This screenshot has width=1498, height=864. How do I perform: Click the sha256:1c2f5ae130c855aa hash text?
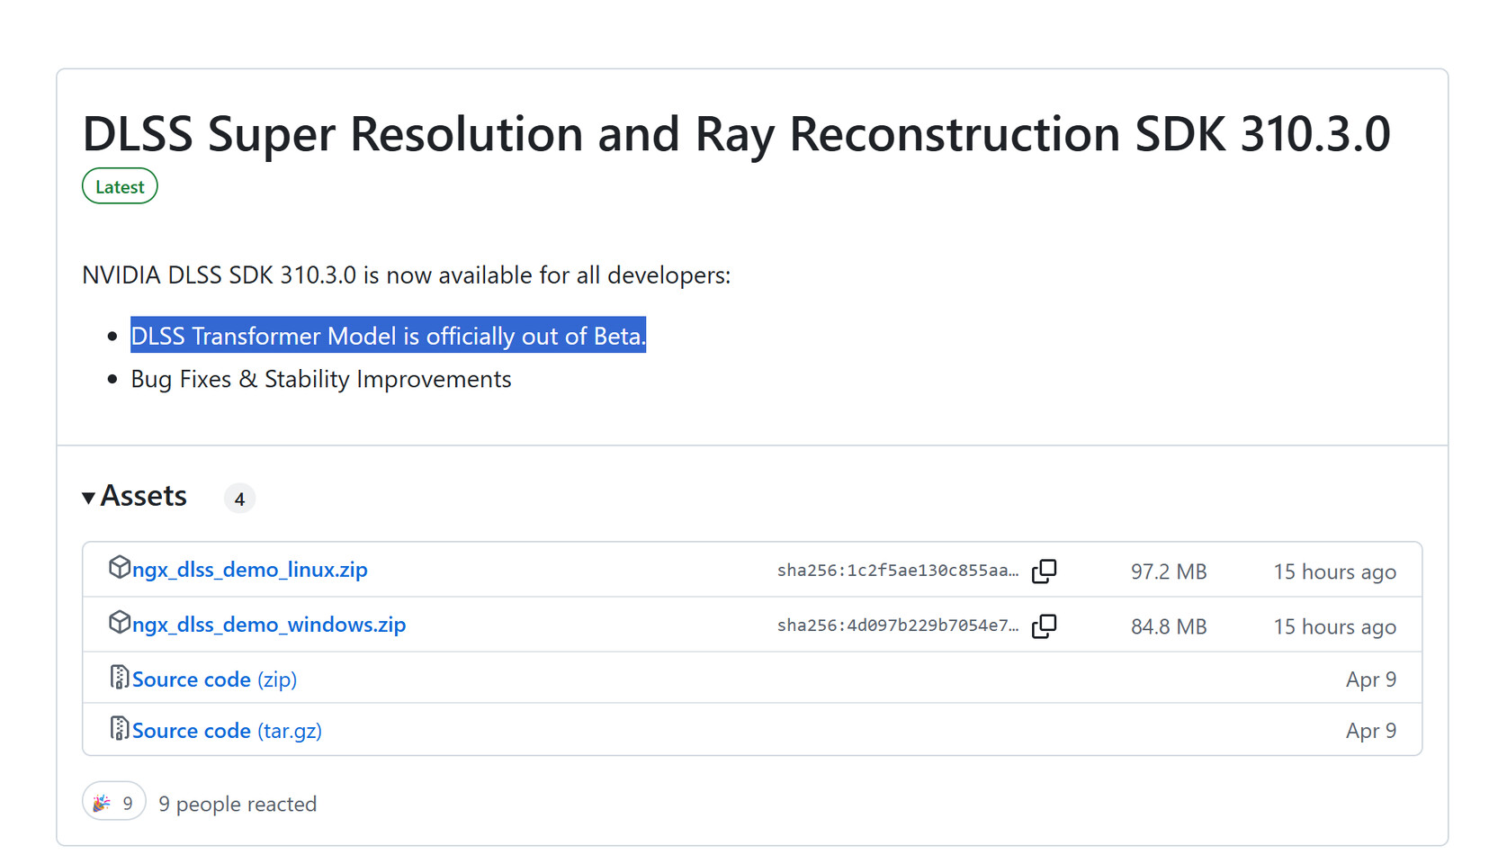click(x=898, y=571)
